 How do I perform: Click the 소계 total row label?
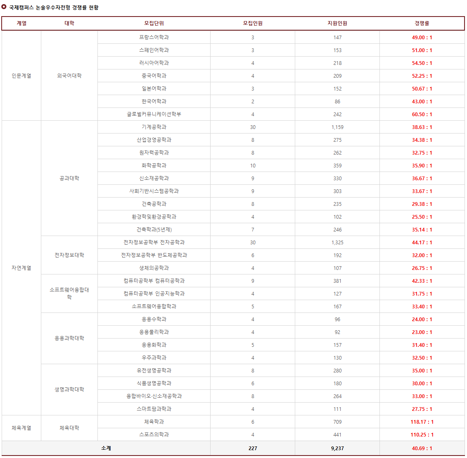(106, 448)
